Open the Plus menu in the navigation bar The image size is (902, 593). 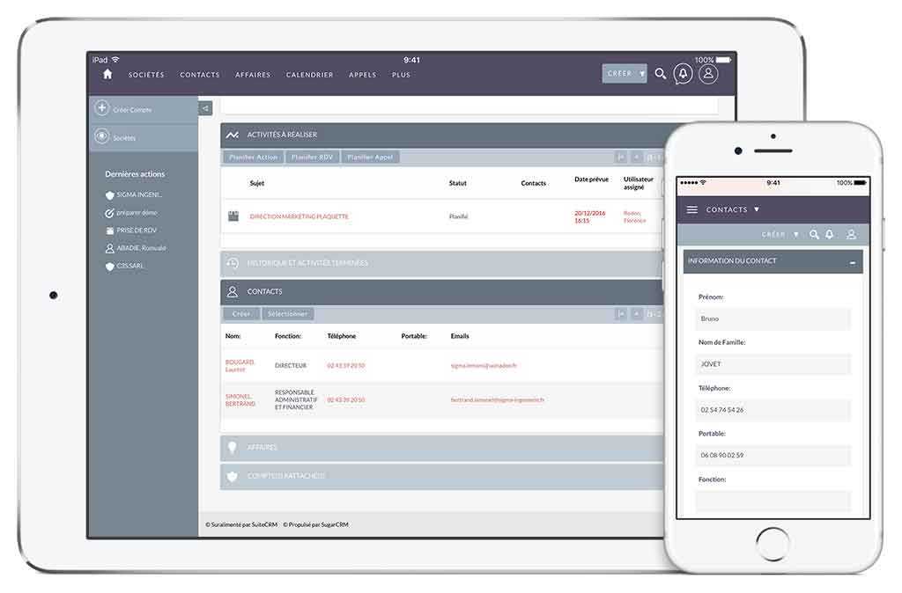(402, 75)
